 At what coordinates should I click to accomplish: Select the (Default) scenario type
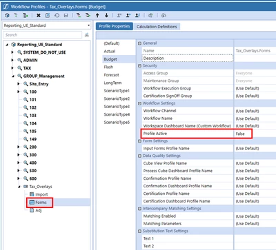point(112,43)
